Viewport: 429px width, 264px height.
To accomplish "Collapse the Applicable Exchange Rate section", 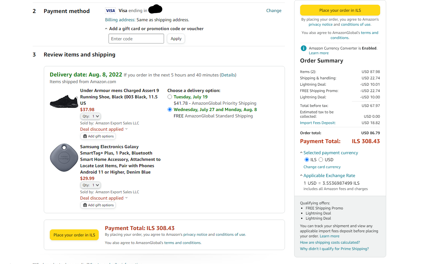I will (x=301, y=175).
